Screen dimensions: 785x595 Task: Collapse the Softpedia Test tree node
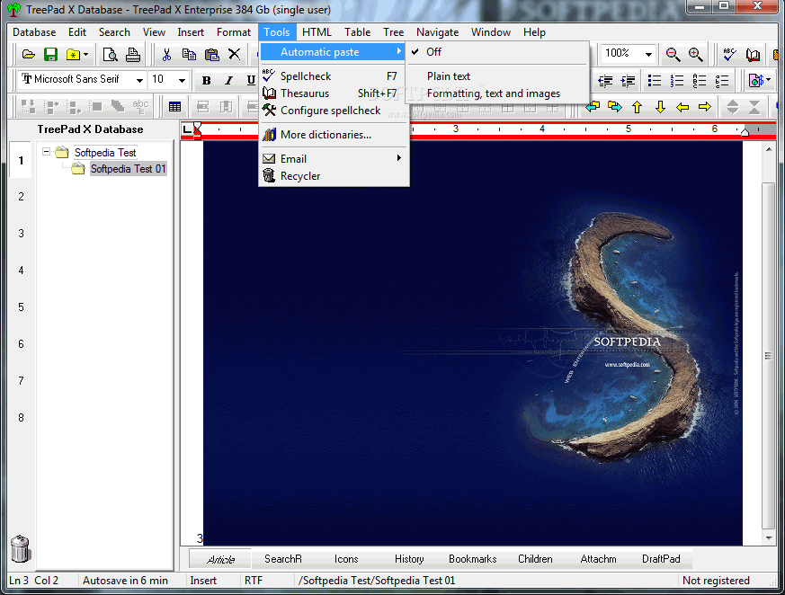pos(46,151)
